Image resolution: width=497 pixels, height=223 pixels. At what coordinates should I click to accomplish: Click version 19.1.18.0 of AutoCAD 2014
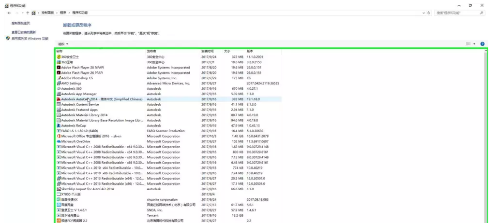point(253,99)
